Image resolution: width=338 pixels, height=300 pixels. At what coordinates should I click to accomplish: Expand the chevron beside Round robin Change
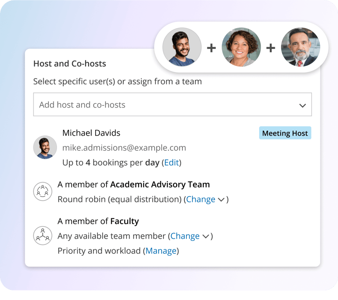pos(221,200)
